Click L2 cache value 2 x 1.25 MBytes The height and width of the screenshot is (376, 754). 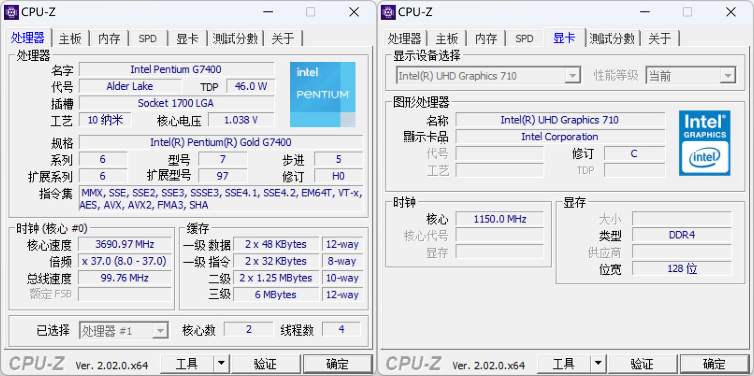(276, 278)
